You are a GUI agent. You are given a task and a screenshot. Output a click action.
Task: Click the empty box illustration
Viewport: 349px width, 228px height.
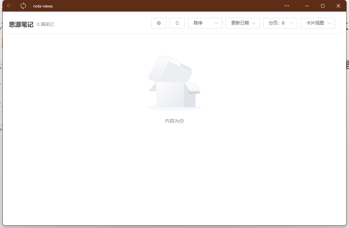coord(174,83)
